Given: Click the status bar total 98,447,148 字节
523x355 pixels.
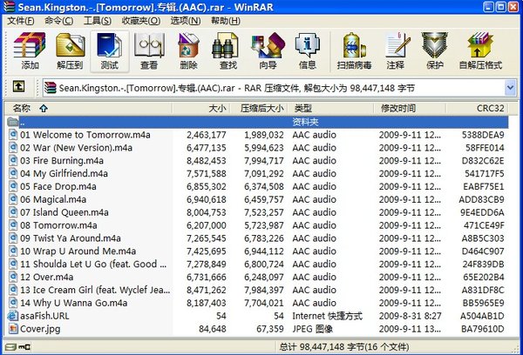Looking at the screenshot, I should (x=344, y=347).
